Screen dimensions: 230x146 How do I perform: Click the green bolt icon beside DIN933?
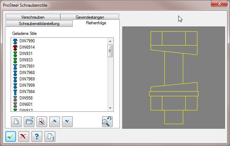pyautogui.click(x=15, y=60)
